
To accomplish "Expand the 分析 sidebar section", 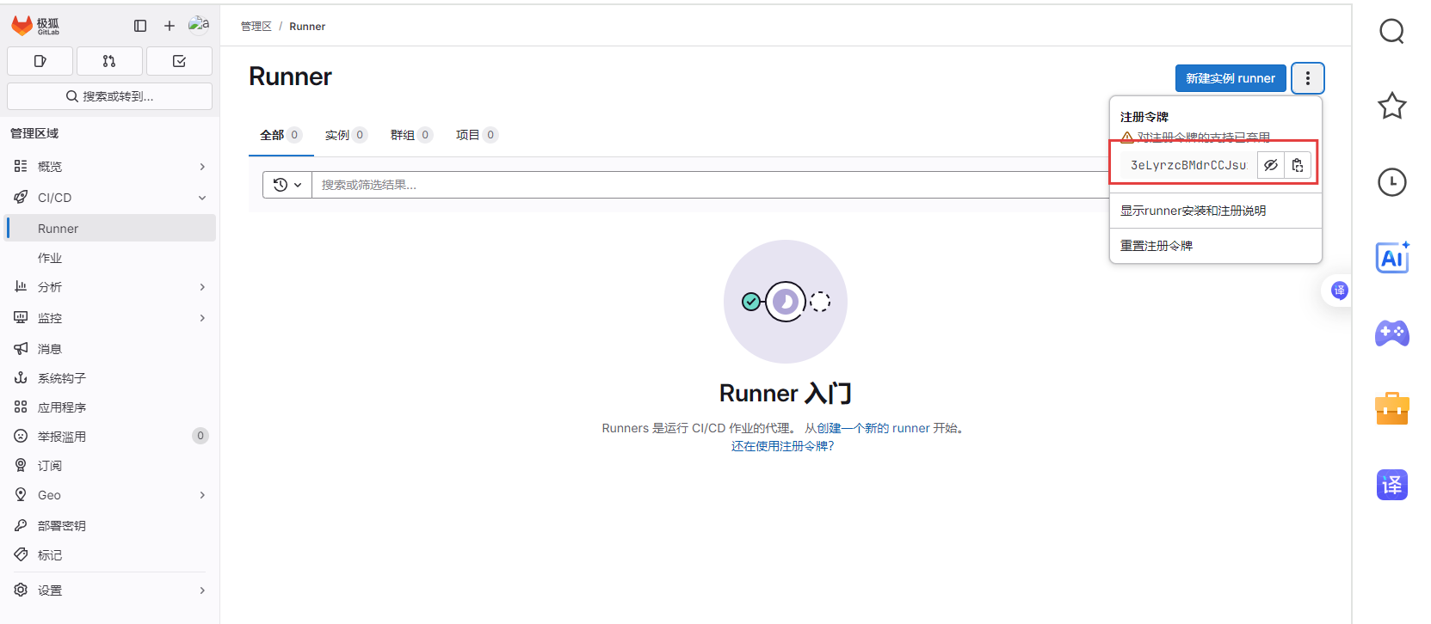I will (x=109, y=287).
